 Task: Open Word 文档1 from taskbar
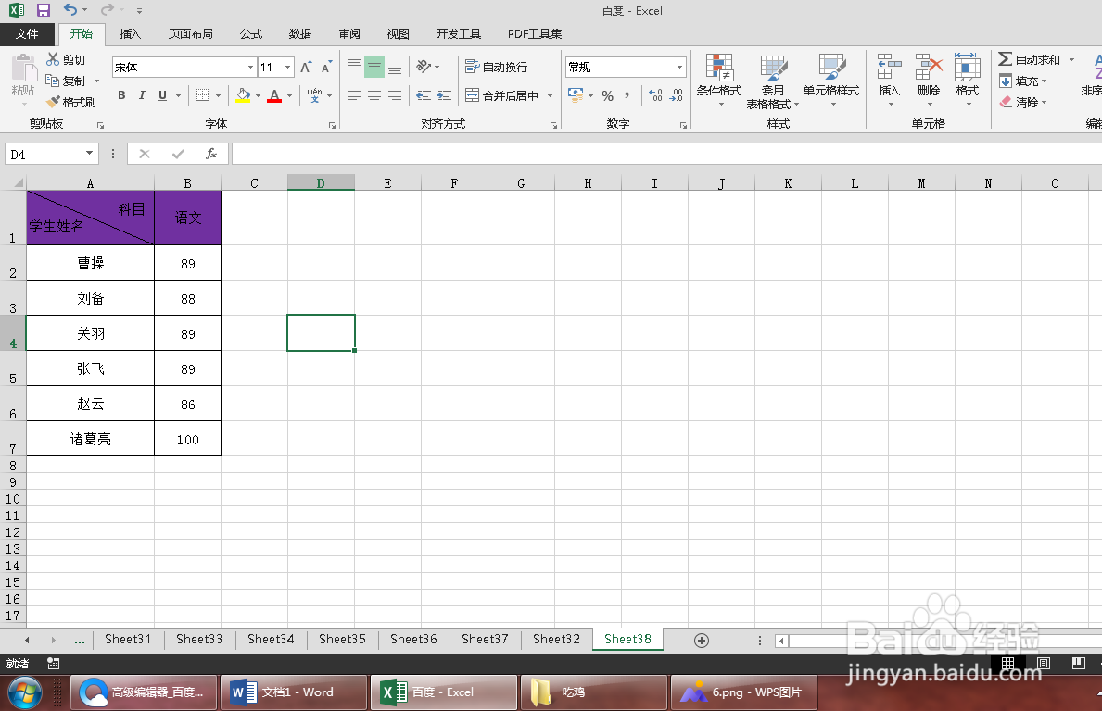(294, 692)
